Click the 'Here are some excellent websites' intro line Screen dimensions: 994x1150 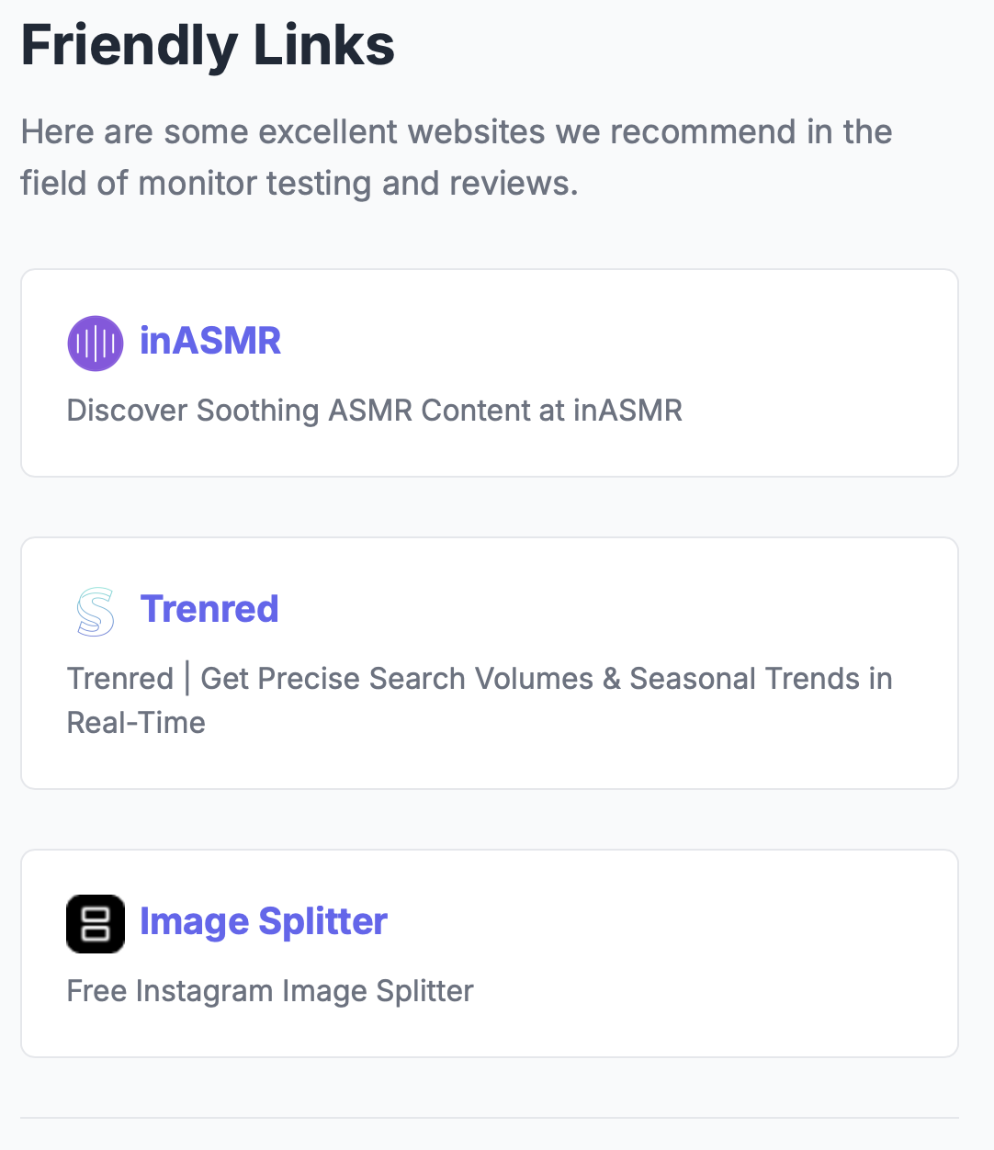coord(457,132)
